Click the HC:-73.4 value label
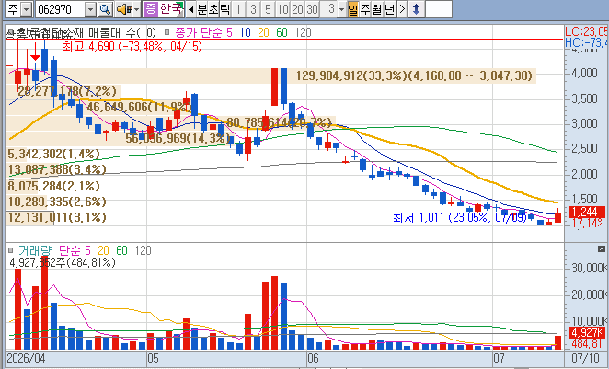Screen dimensions: 609x369 pos(587,42)
